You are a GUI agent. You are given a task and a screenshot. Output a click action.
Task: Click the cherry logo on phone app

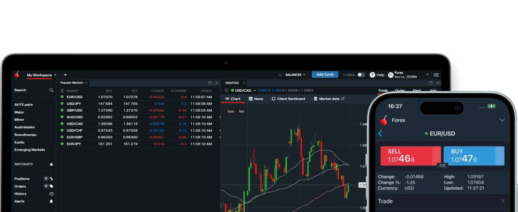tap(384, 120)
